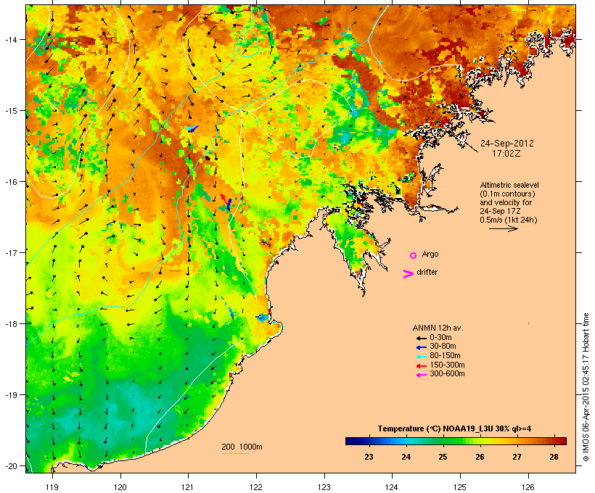Click the '30-80m' depth label
This screenshot has width=595, height=493.
coord(443,347)
